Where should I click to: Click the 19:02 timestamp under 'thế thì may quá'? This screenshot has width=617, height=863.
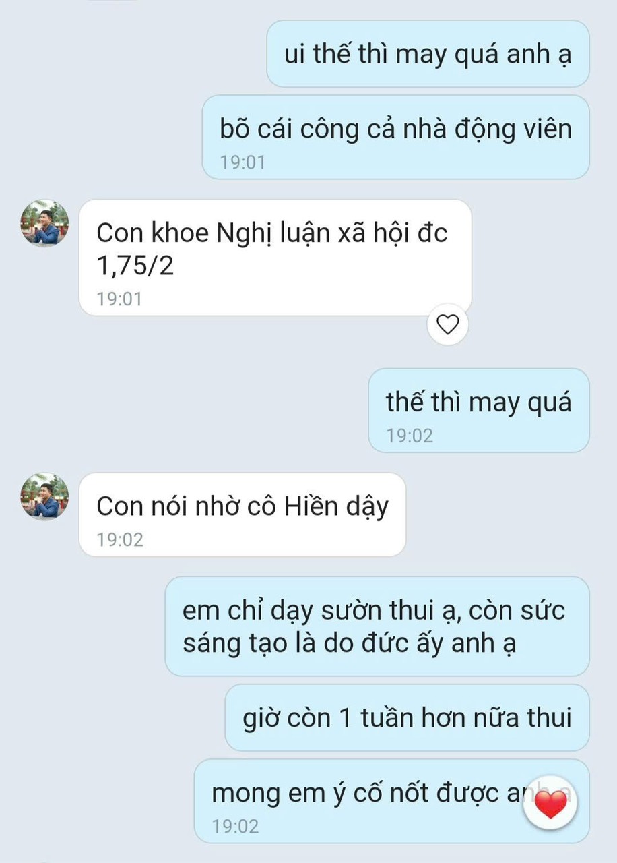(x=410, y=436)
